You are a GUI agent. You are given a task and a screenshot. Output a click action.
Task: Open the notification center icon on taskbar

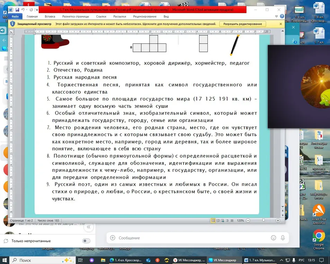tap(321, 260)
